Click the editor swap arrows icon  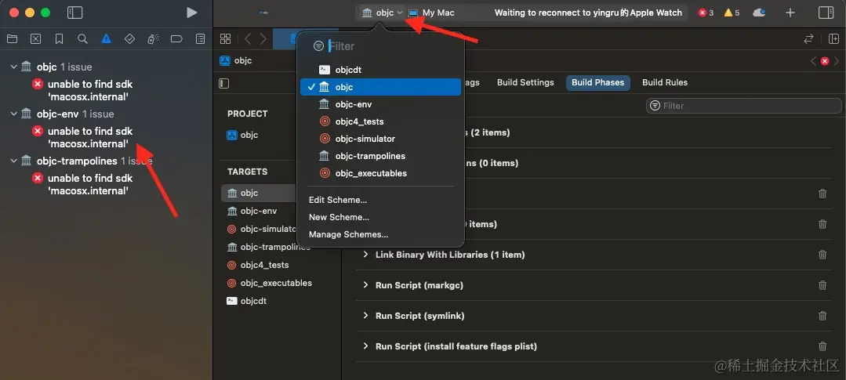click(x=809, y=39)
